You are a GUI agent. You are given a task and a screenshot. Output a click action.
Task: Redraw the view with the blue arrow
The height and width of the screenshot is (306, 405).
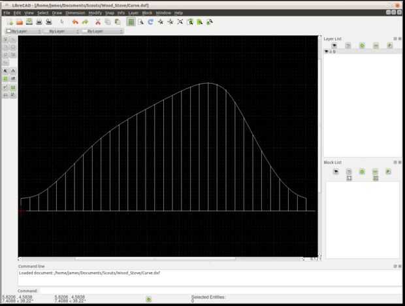(151, 22)
